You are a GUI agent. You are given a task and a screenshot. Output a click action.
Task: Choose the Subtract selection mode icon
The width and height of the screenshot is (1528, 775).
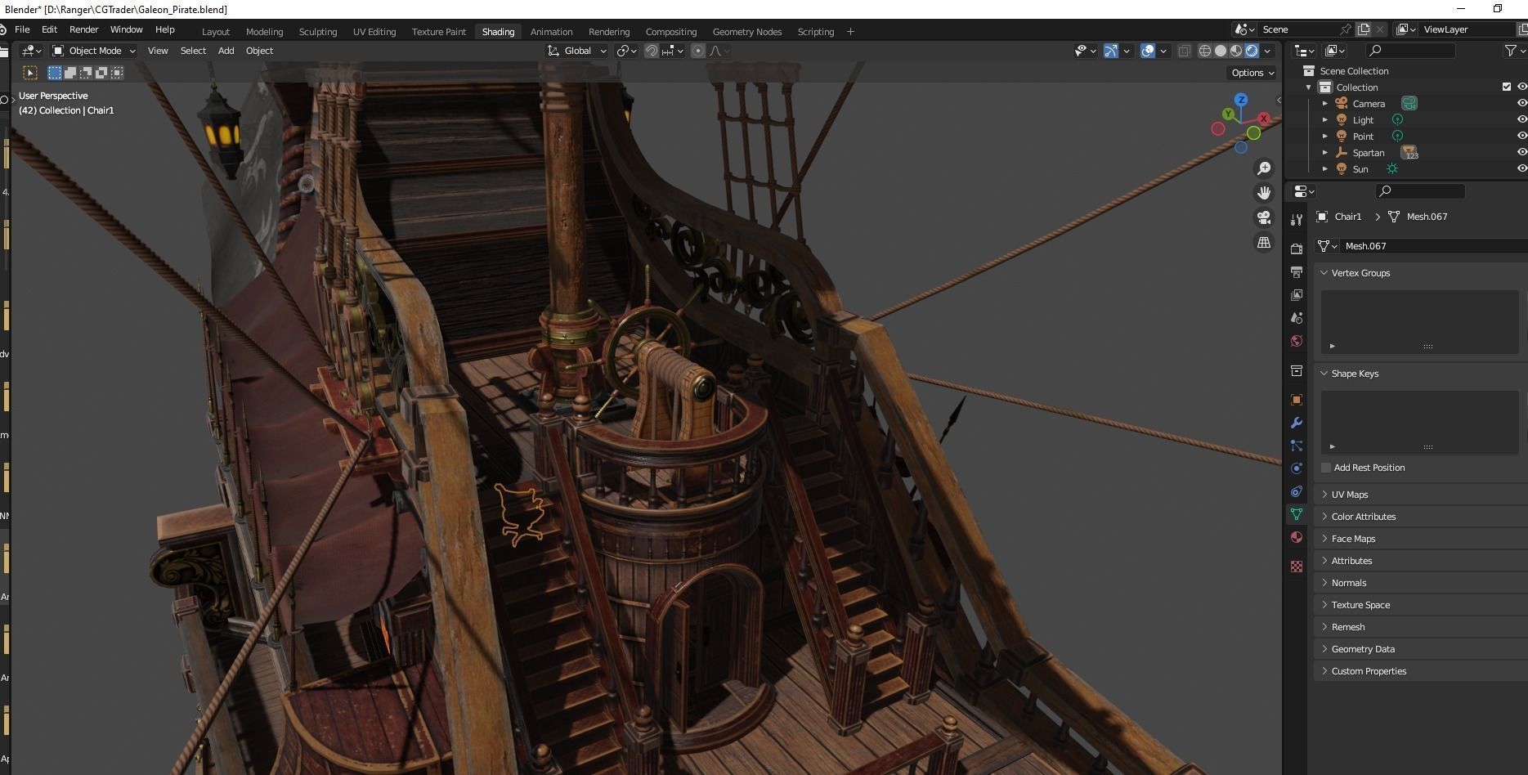86,73
